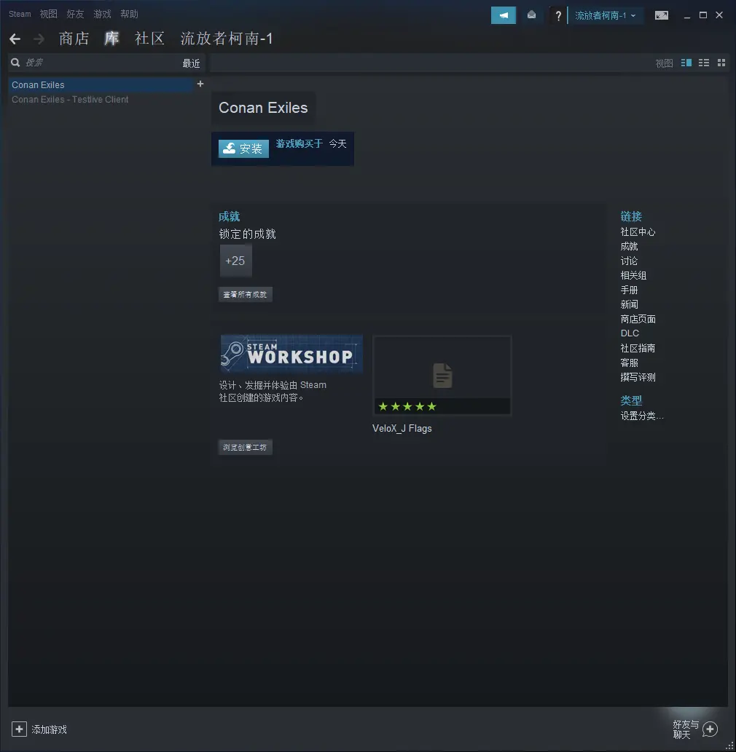736x752 pixels.
Task: Click the search magnifier icon
Action: pos(15,63)
